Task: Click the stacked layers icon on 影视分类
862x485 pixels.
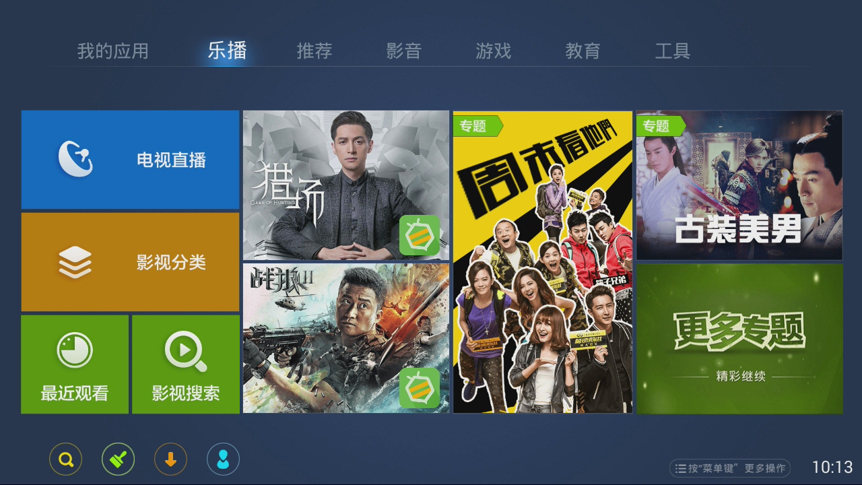Action: tap(75, 262)
